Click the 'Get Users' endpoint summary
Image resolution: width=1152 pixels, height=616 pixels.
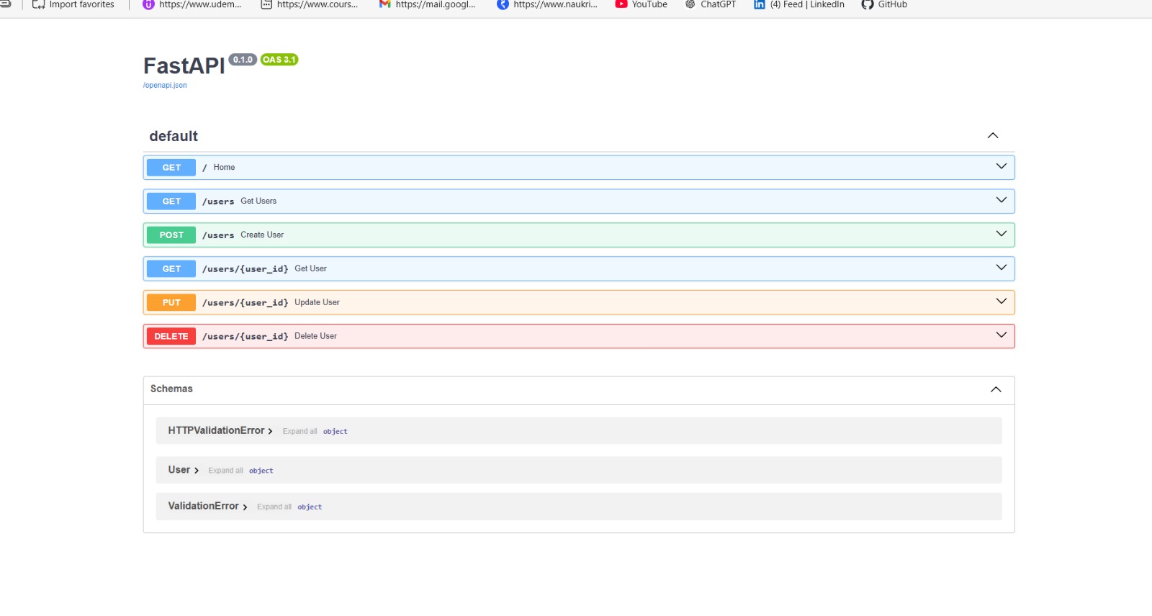pyautogui.click(x=258, y=201)
